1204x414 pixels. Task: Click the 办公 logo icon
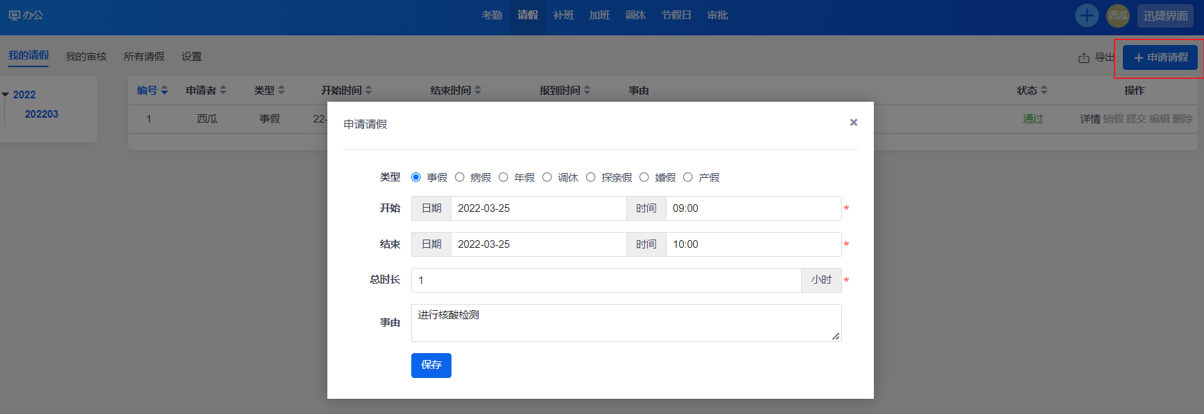[15, 15]
